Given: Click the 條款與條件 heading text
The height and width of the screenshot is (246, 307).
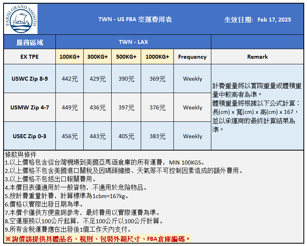Looking at the screenshot, I should pyautogui.click(x=21, y=155).
